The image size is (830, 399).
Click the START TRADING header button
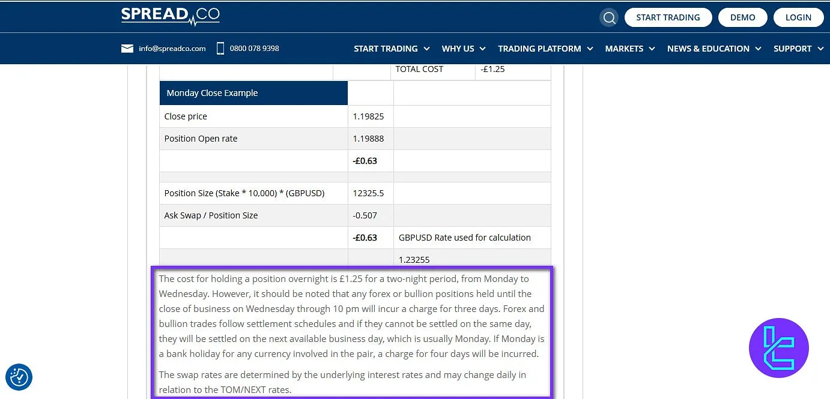[668, 17]
